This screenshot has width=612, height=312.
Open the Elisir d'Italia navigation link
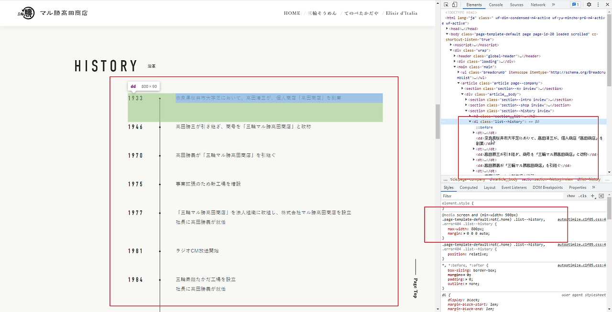tap(402, 13)
